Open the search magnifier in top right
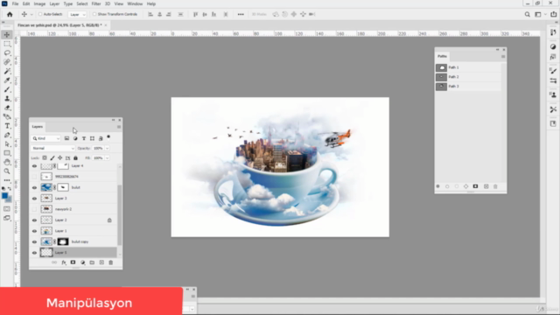Image resolution: width=560 pixels, height=315 pixels. tap(527, 14)
